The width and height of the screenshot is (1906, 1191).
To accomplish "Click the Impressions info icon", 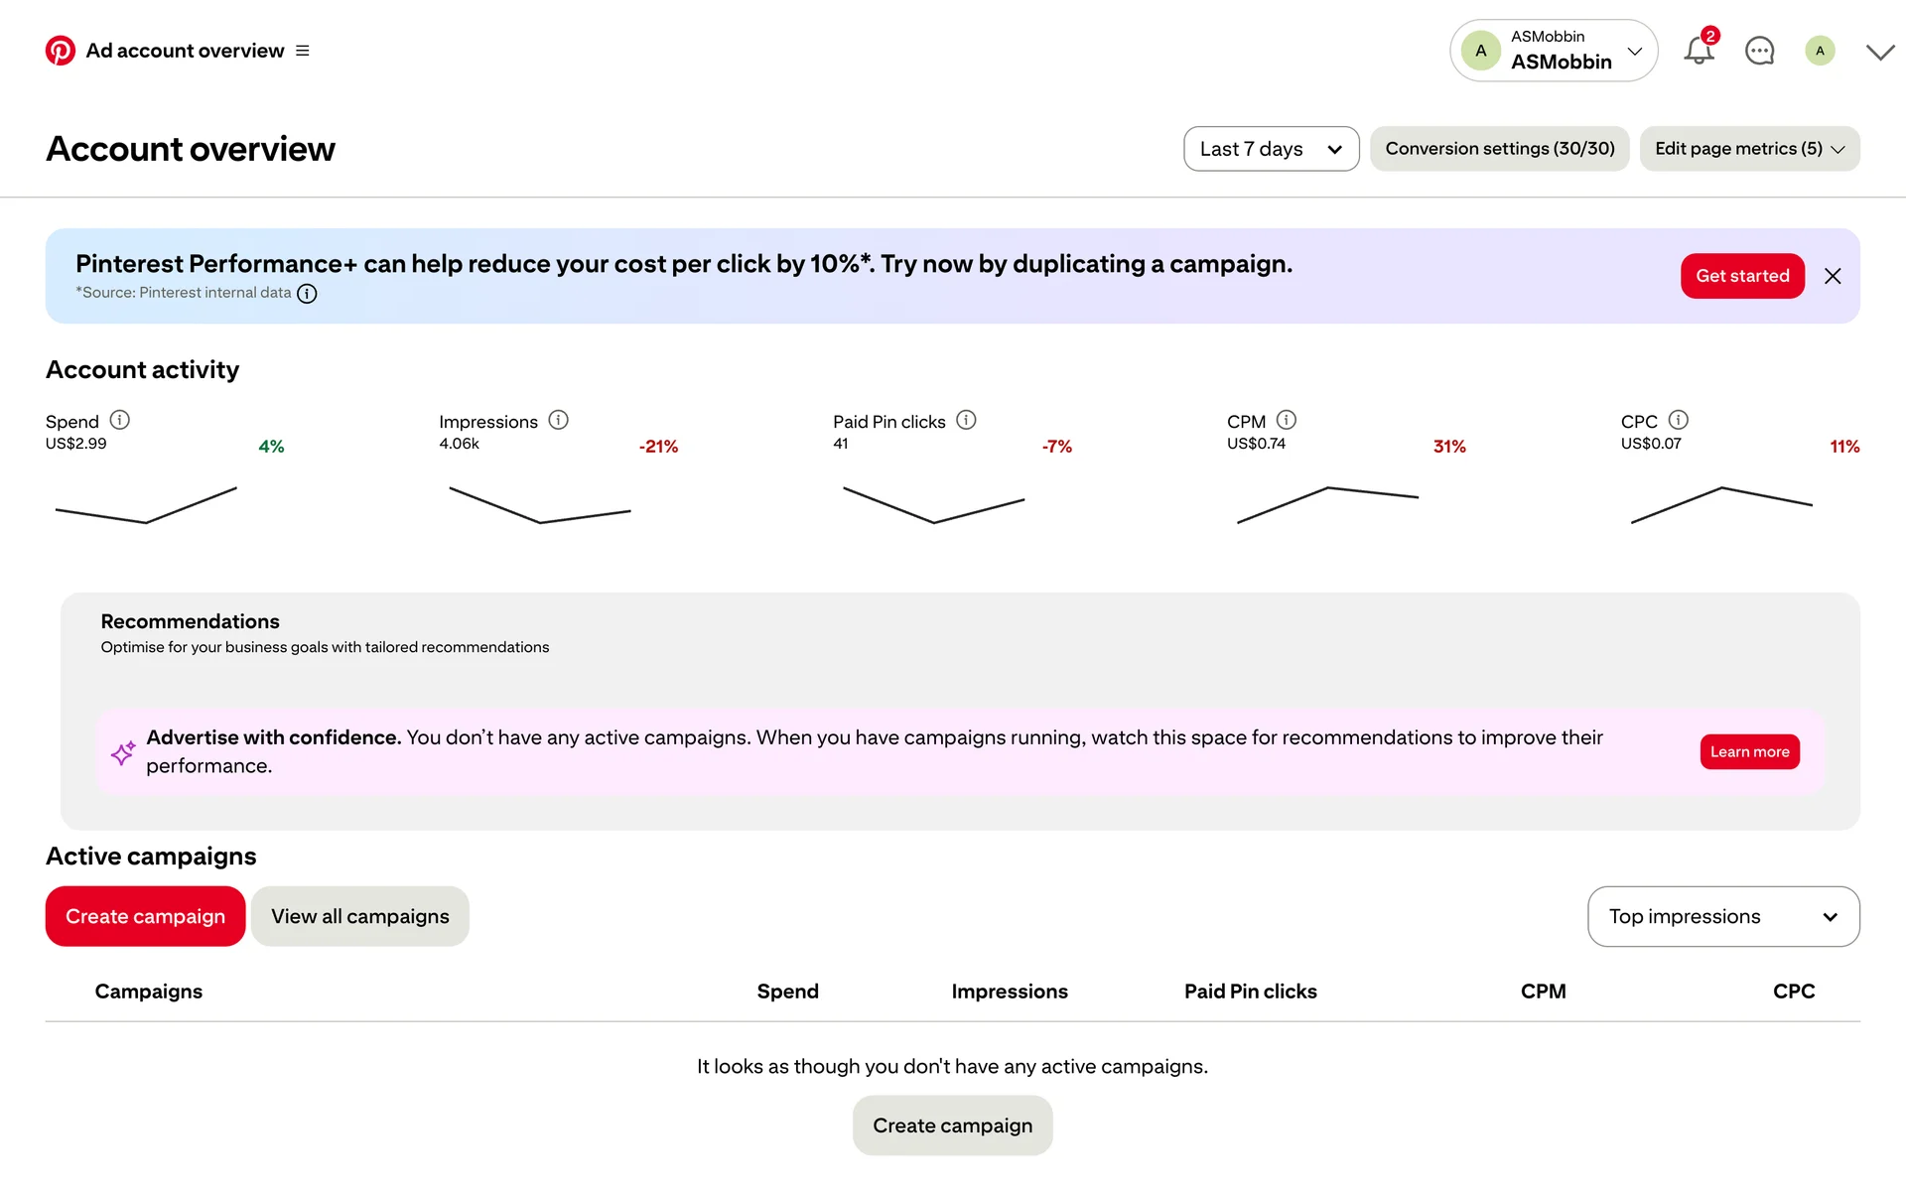I will 559,420.
